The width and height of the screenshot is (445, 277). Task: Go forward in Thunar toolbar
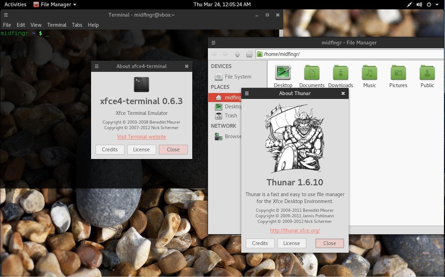tap(225, 54)
